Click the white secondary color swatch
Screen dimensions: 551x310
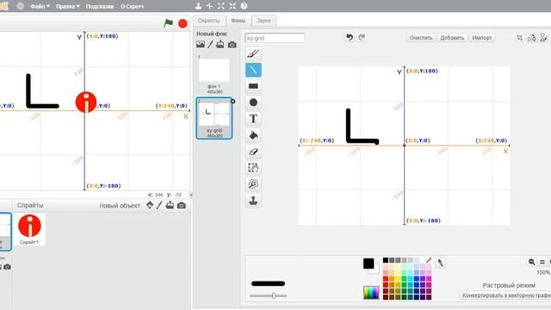[376, 270]
